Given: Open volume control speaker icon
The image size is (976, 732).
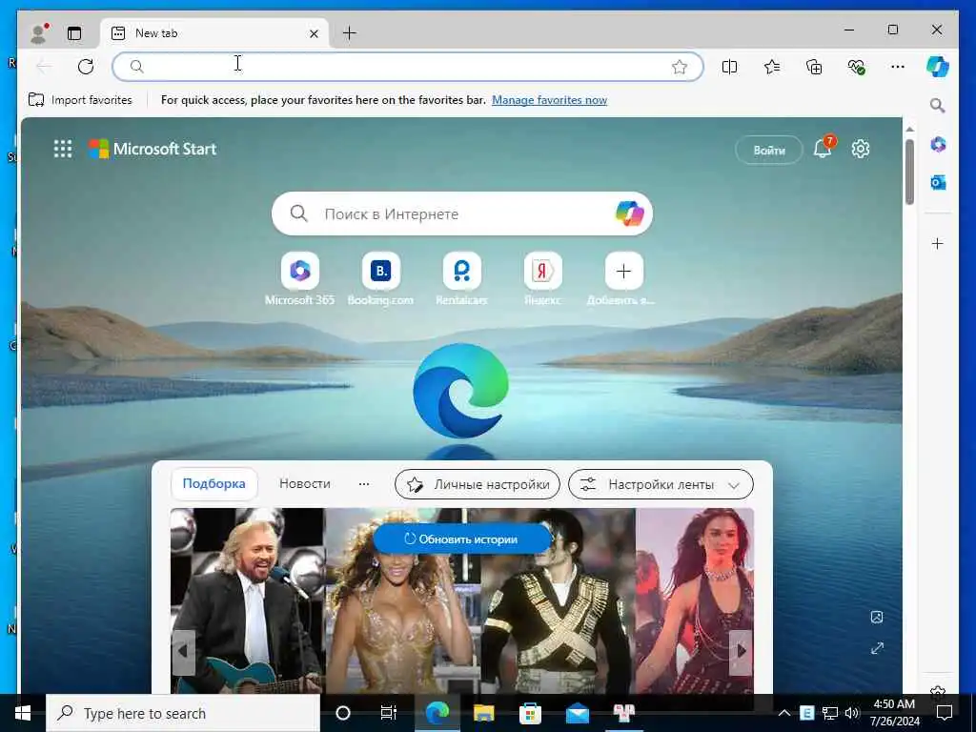Looking at the screenshot, I should (x=852, y=713).
